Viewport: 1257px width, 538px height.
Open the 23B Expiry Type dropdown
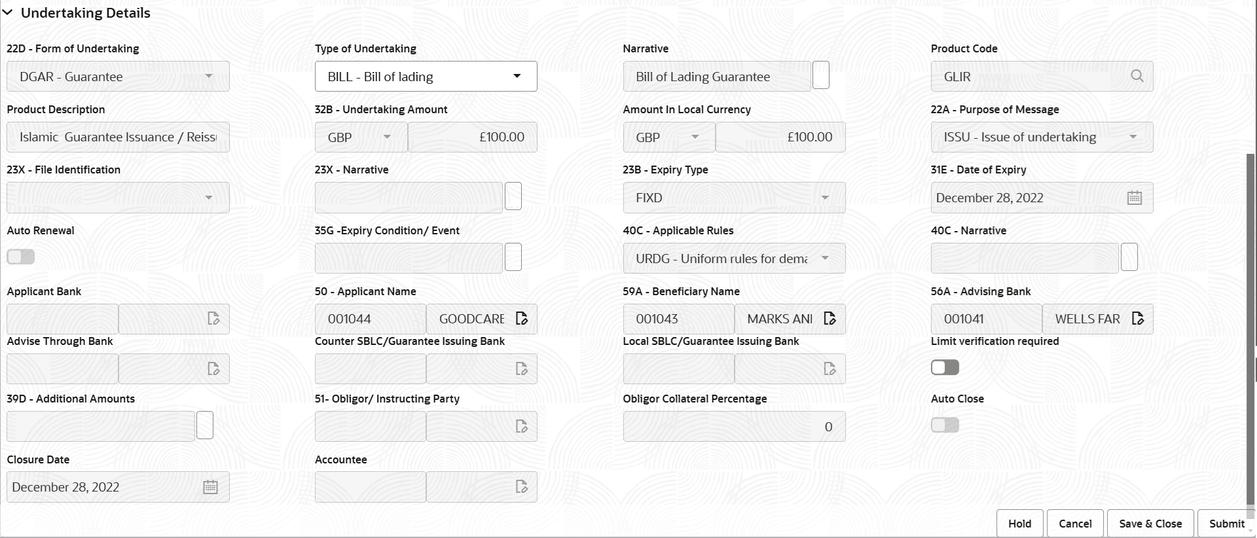tap(826, 197)
